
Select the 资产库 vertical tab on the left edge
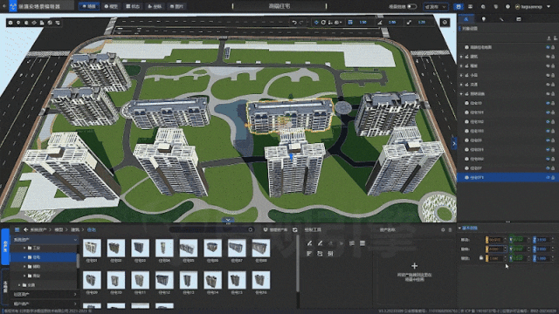[5, 246]
